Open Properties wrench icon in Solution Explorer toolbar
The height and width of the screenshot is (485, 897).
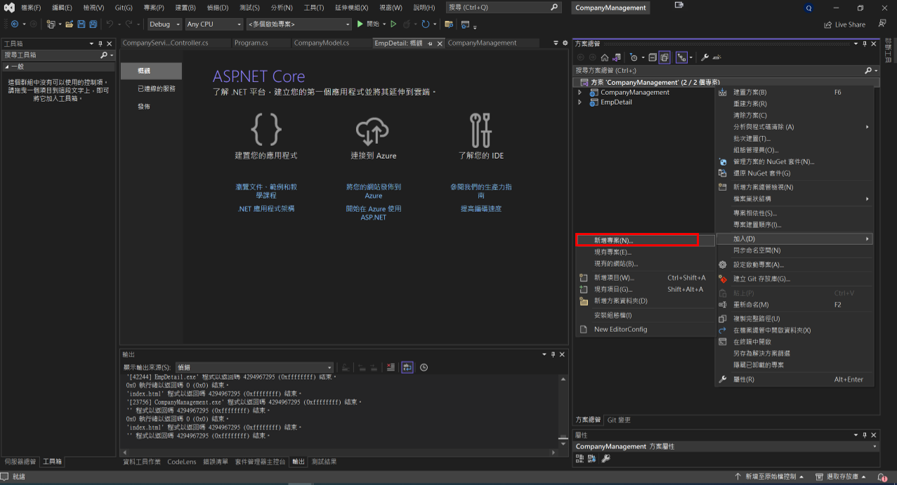coord(705,58)
